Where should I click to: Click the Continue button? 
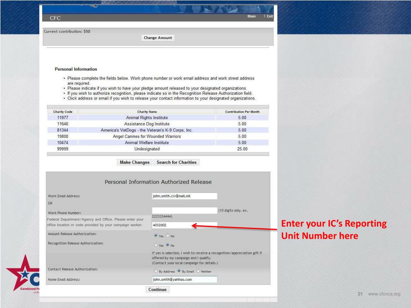(x=157, y=290)
